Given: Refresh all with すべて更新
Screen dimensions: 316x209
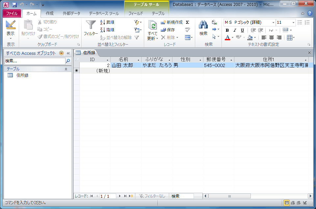Looking at the screenshot, I should click(152, 30).
